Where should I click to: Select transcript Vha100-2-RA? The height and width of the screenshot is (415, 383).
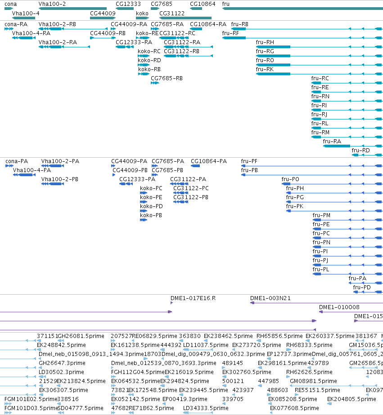pos(58,42)
